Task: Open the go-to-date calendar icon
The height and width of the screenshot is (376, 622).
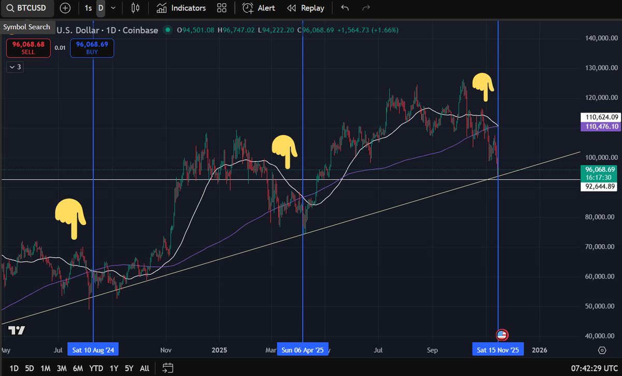Action: (167, 368)
